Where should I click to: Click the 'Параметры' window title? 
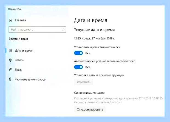coord(15,9)
